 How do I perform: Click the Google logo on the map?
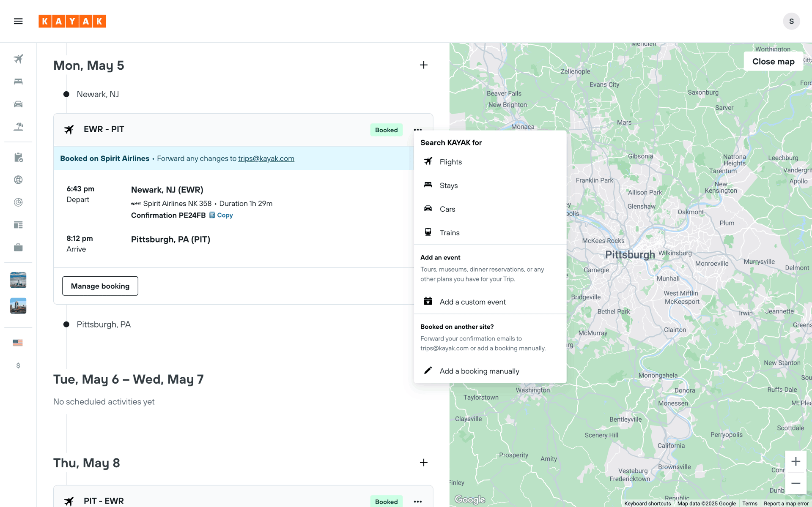click(x=470, y=499)
